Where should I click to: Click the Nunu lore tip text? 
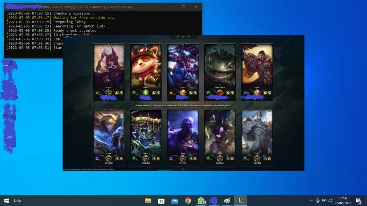click(x=183, y=105)
